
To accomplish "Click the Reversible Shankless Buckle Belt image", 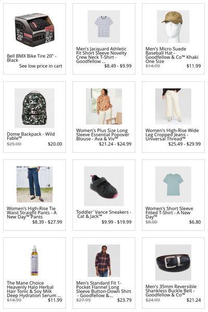I will pyautogui.click(x=173, y=262).
